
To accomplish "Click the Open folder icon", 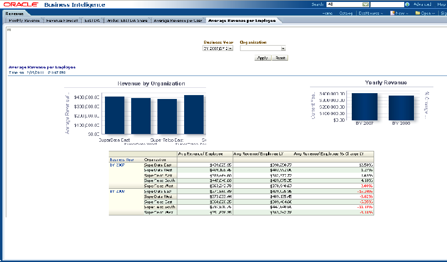I will [x=418, y=13].
